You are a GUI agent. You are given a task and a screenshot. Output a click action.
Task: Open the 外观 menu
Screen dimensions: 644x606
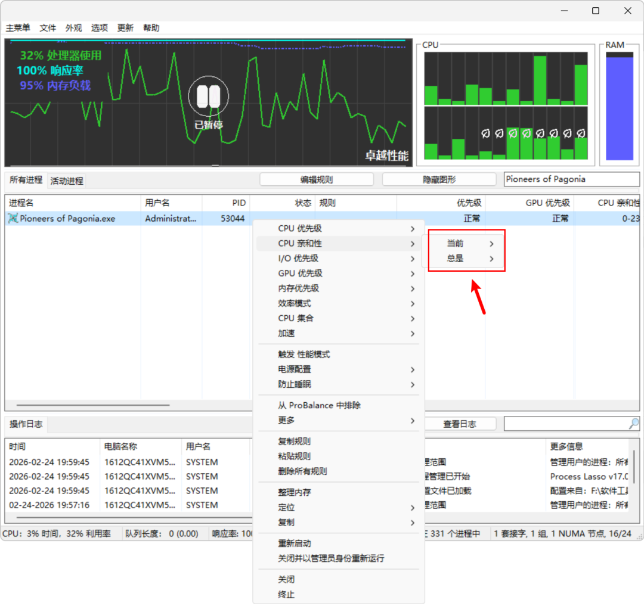(73, 28)
